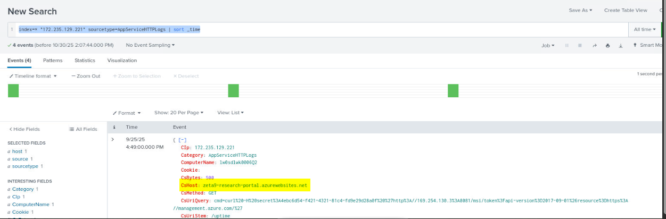Click the New Search page title
This screenshot has width=666, height=219.
[x=32, y=11]
